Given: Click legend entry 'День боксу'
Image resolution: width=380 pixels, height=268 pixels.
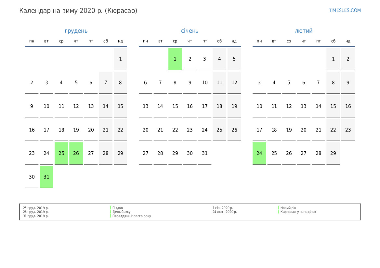Looking at the screenshot, I should click(122, 212).
